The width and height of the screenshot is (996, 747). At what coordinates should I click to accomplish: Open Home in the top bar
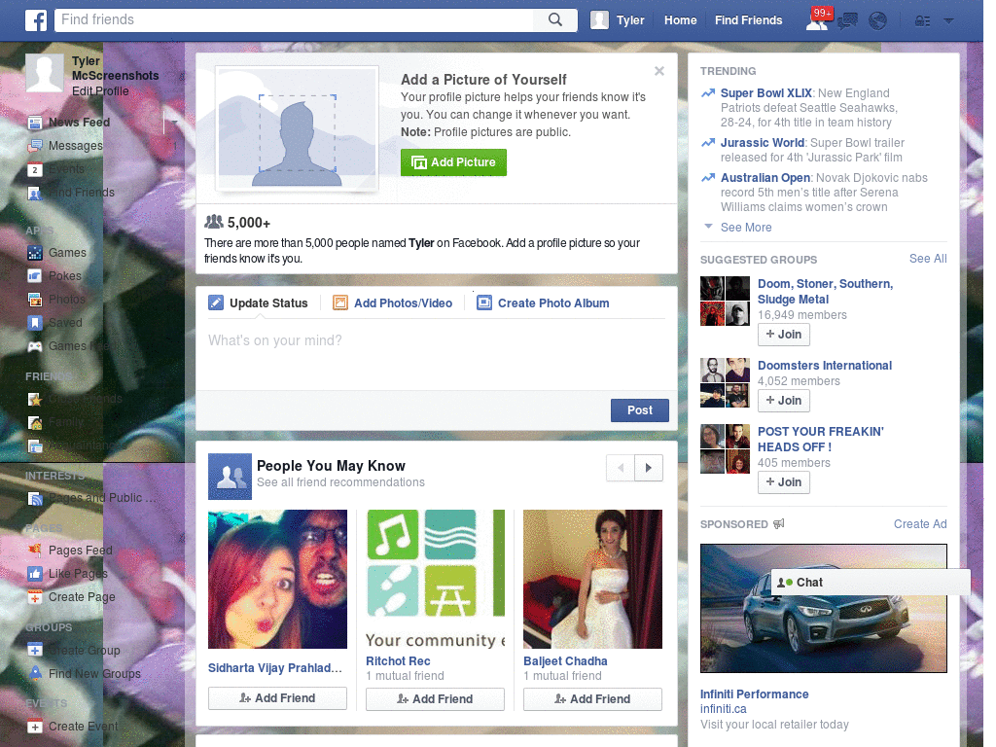(680, 20)
